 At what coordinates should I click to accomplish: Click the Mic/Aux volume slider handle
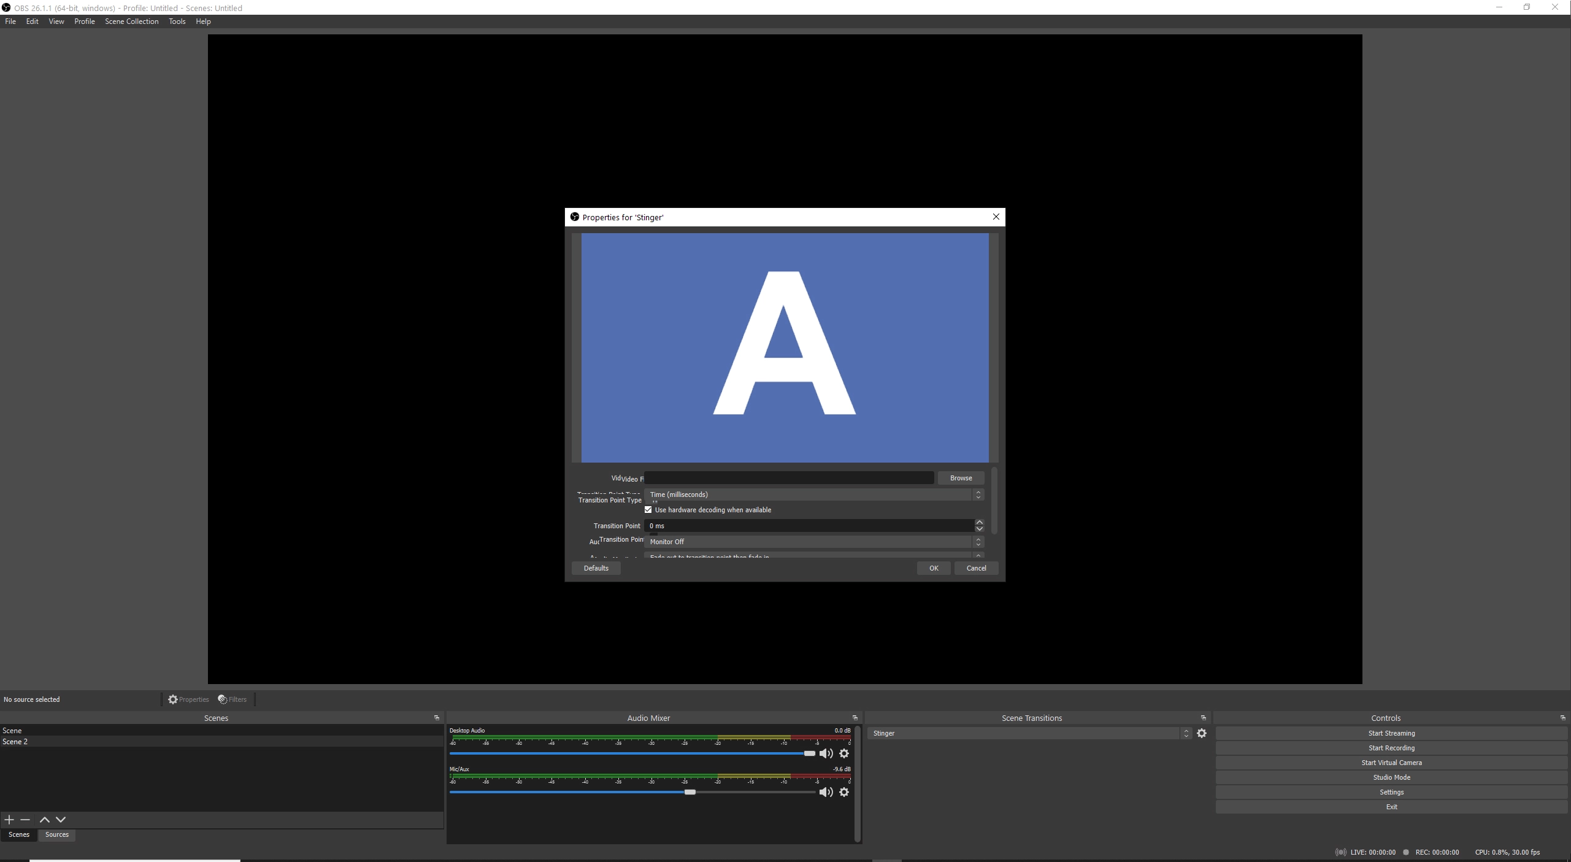(690, 792)
